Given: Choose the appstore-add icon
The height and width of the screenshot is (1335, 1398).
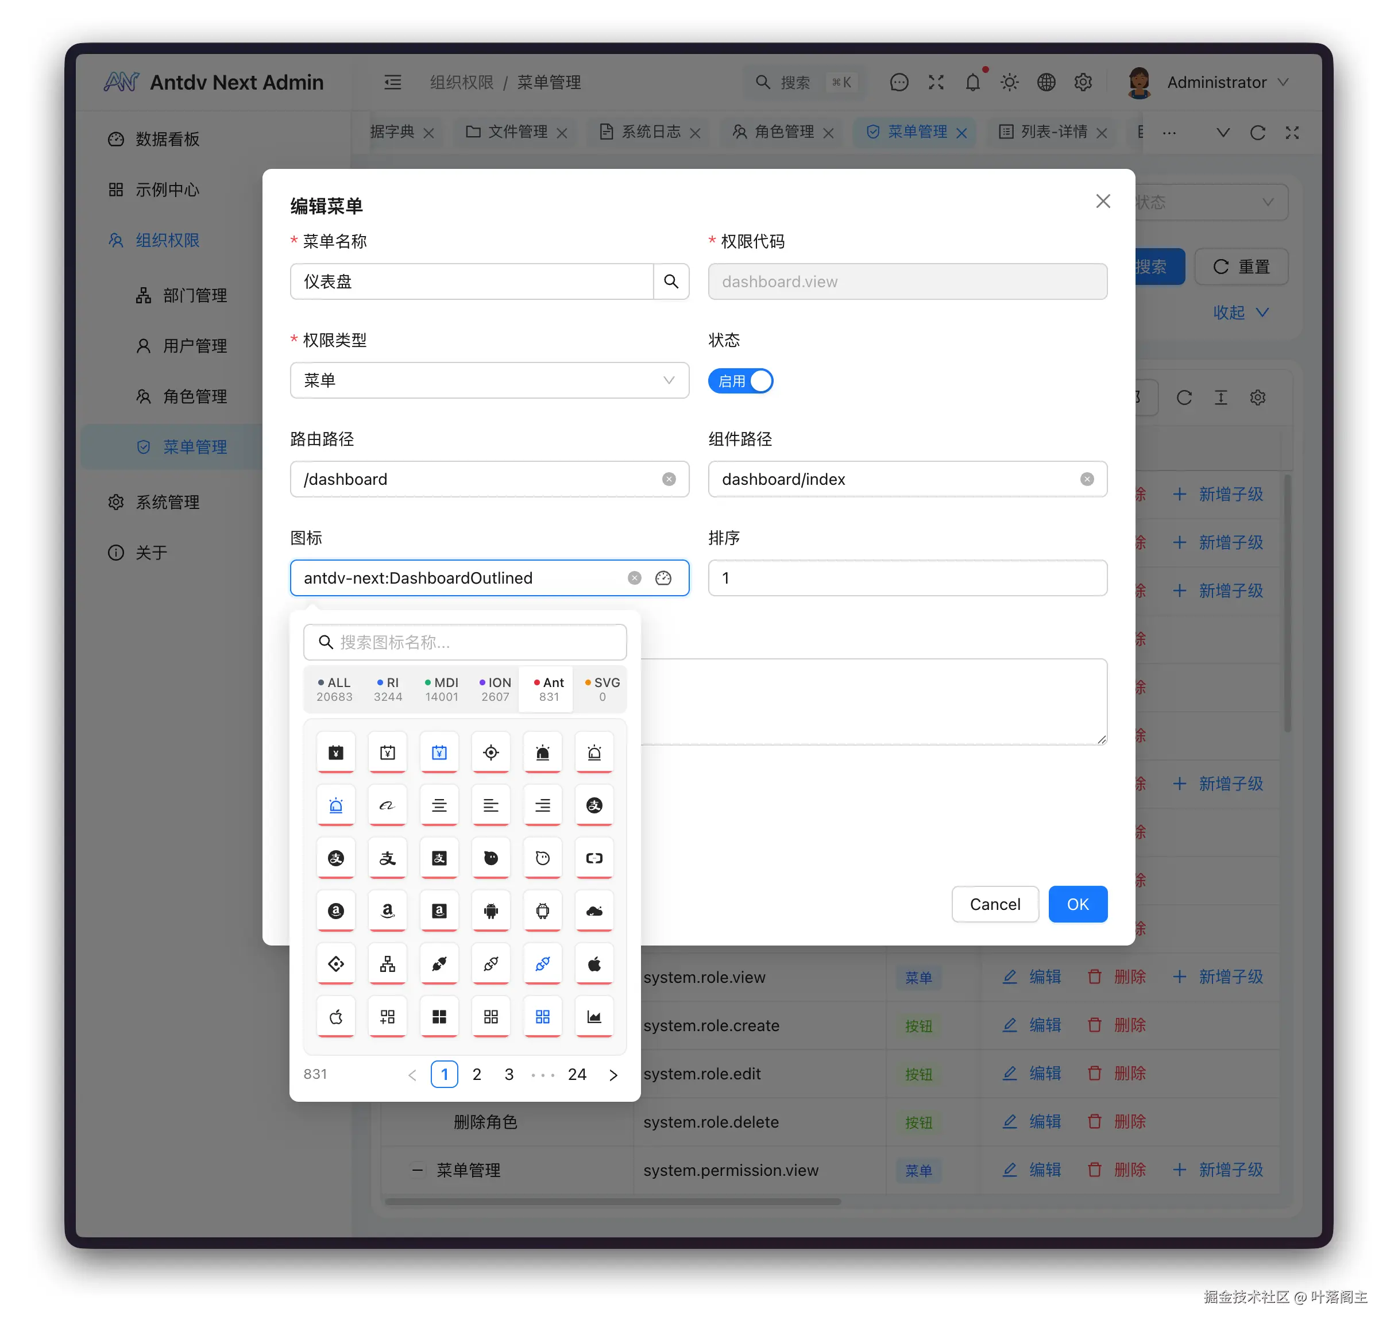Looking at the screenshot, I should coord(387,1017).
